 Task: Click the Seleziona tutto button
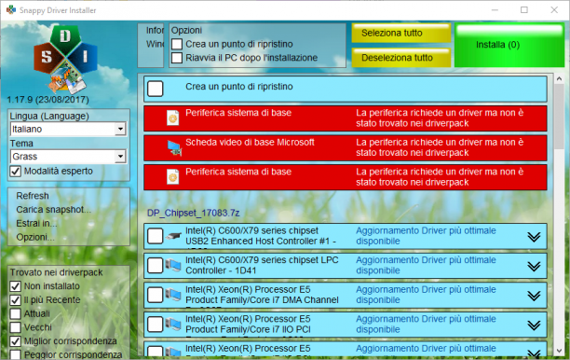coord(401,34)
